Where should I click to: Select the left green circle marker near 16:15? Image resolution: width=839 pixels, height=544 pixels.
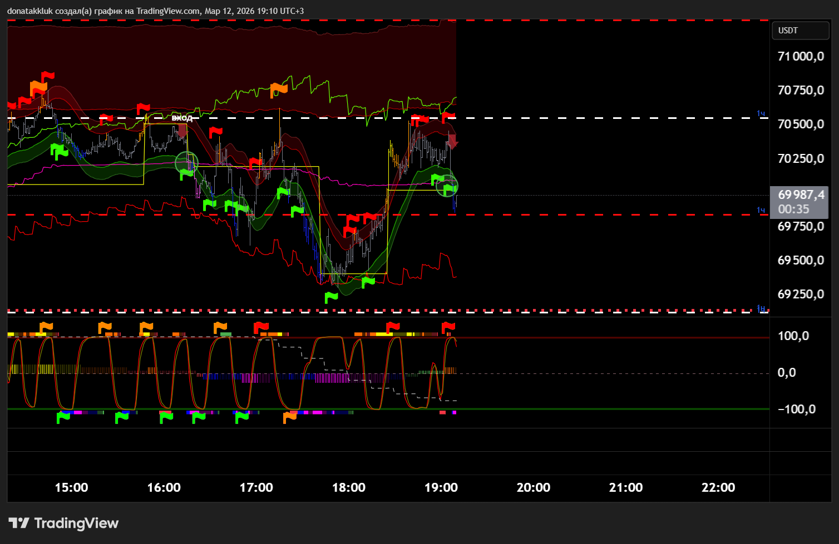point(186,162)
